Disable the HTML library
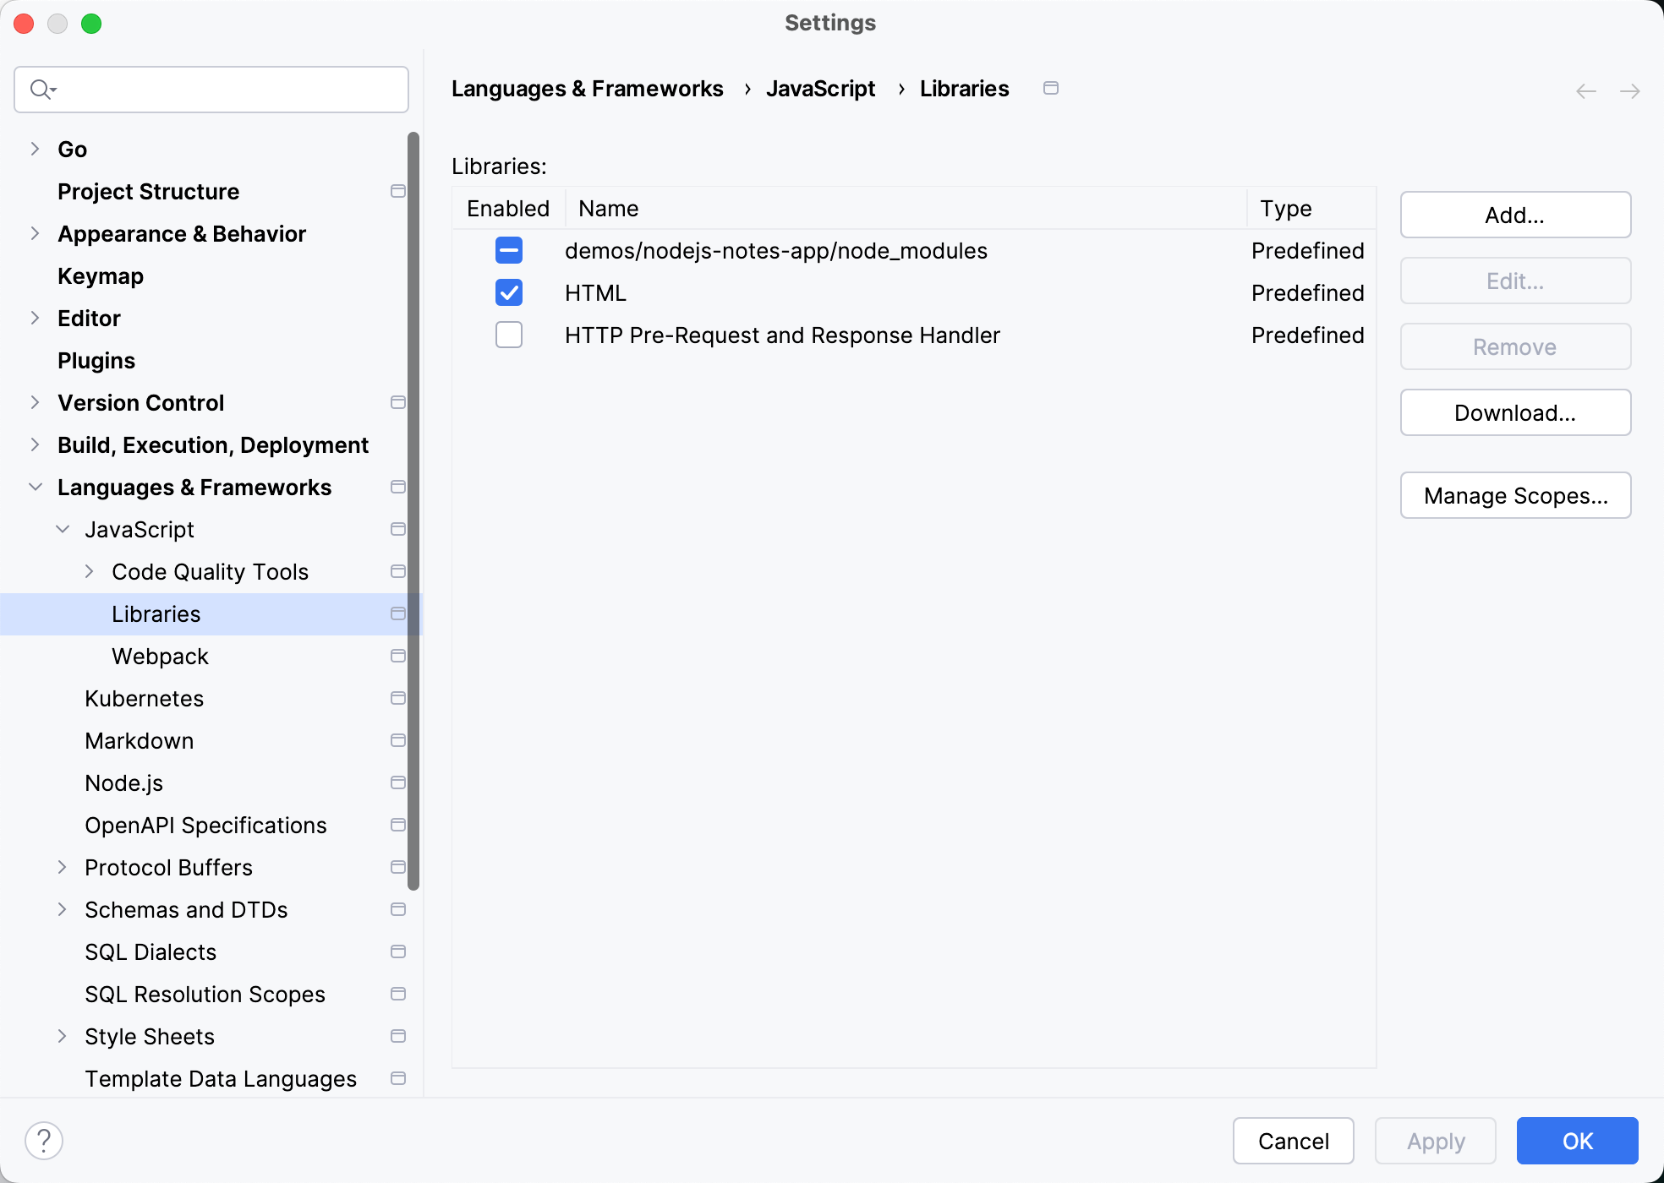 click(508, 292)
